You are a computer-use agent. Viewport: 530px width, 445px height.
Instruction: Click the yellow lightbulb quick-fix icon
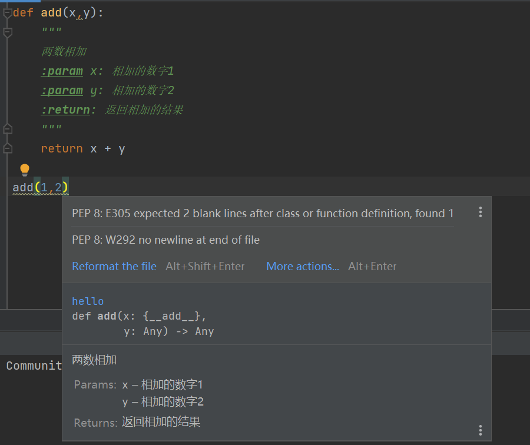coord(24,170)
